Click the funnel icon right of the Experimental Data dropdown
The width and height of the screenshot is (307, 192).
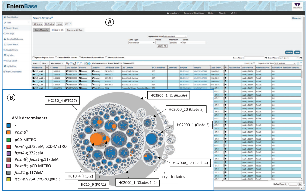(x=301, y=63)
